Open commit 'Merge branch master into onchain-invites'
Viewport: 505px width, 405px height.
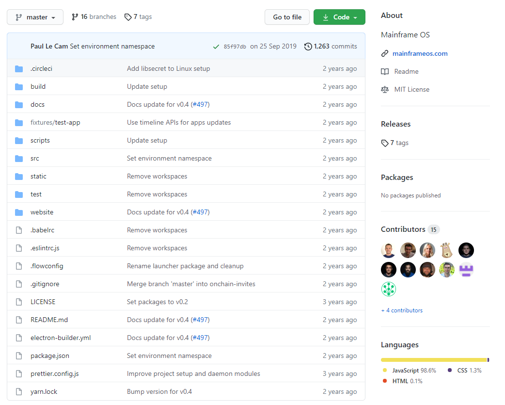pos(191,284)
